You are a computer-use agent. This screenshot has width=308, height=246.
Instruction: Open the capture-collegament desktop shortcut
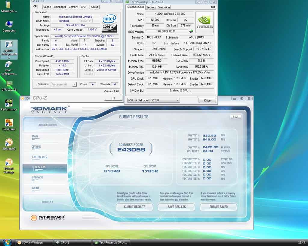[x=9, y=50]
